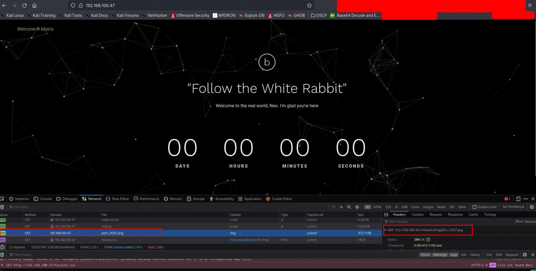
Task: Click the error count badge
Action: pyautogui.click(x=507, y=199)
